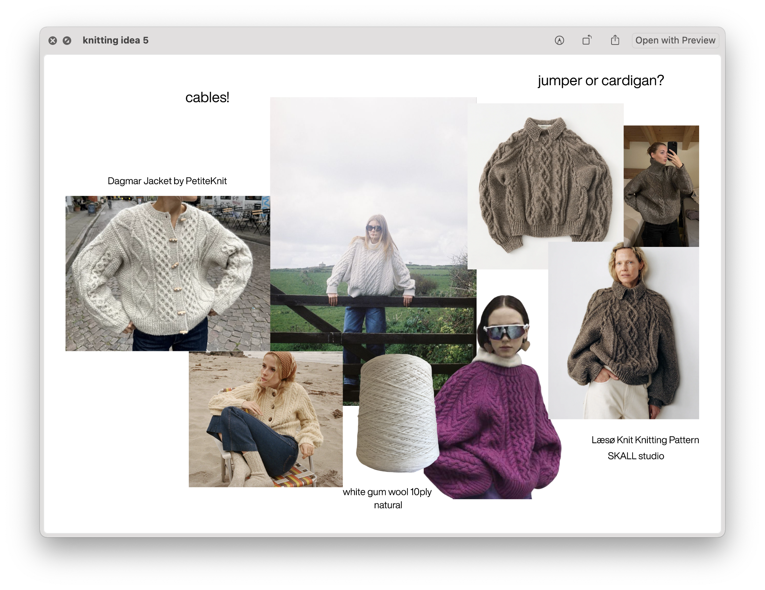Click the 'jumper or cardigan?' heading
The image size is (765, 590).
coord(601,81)
